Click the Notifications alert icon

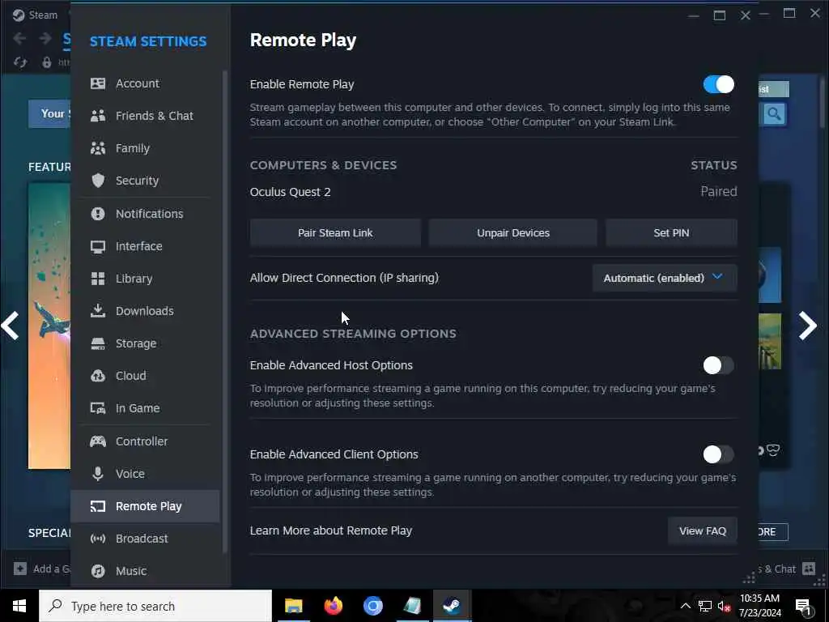click(x=98, y=214)
